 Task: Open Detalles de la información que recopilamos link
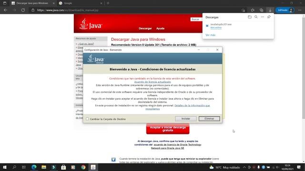coord(178,107)
